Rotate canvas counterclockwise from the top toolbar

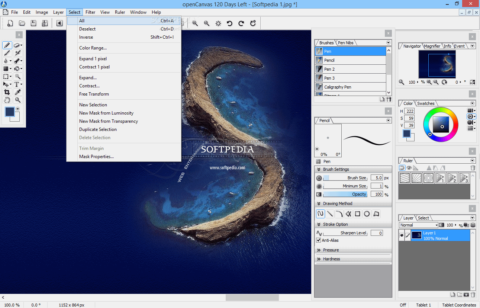tap(229, 23)
